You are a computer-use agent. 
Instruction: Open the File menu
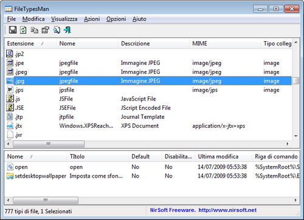coord(12,19)
